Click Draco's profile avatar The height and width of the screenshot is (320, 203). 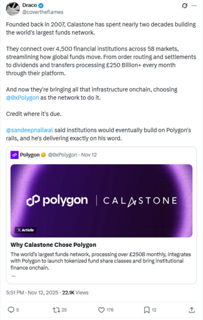coord(13,8)
